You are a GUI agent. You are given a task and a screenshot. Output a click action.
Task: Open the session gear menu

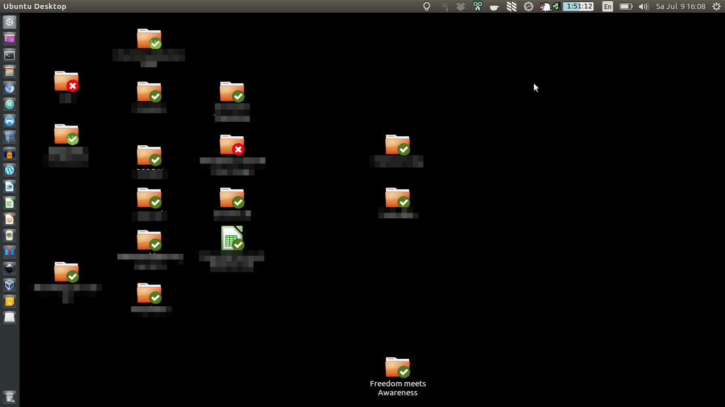click(717, 6)
